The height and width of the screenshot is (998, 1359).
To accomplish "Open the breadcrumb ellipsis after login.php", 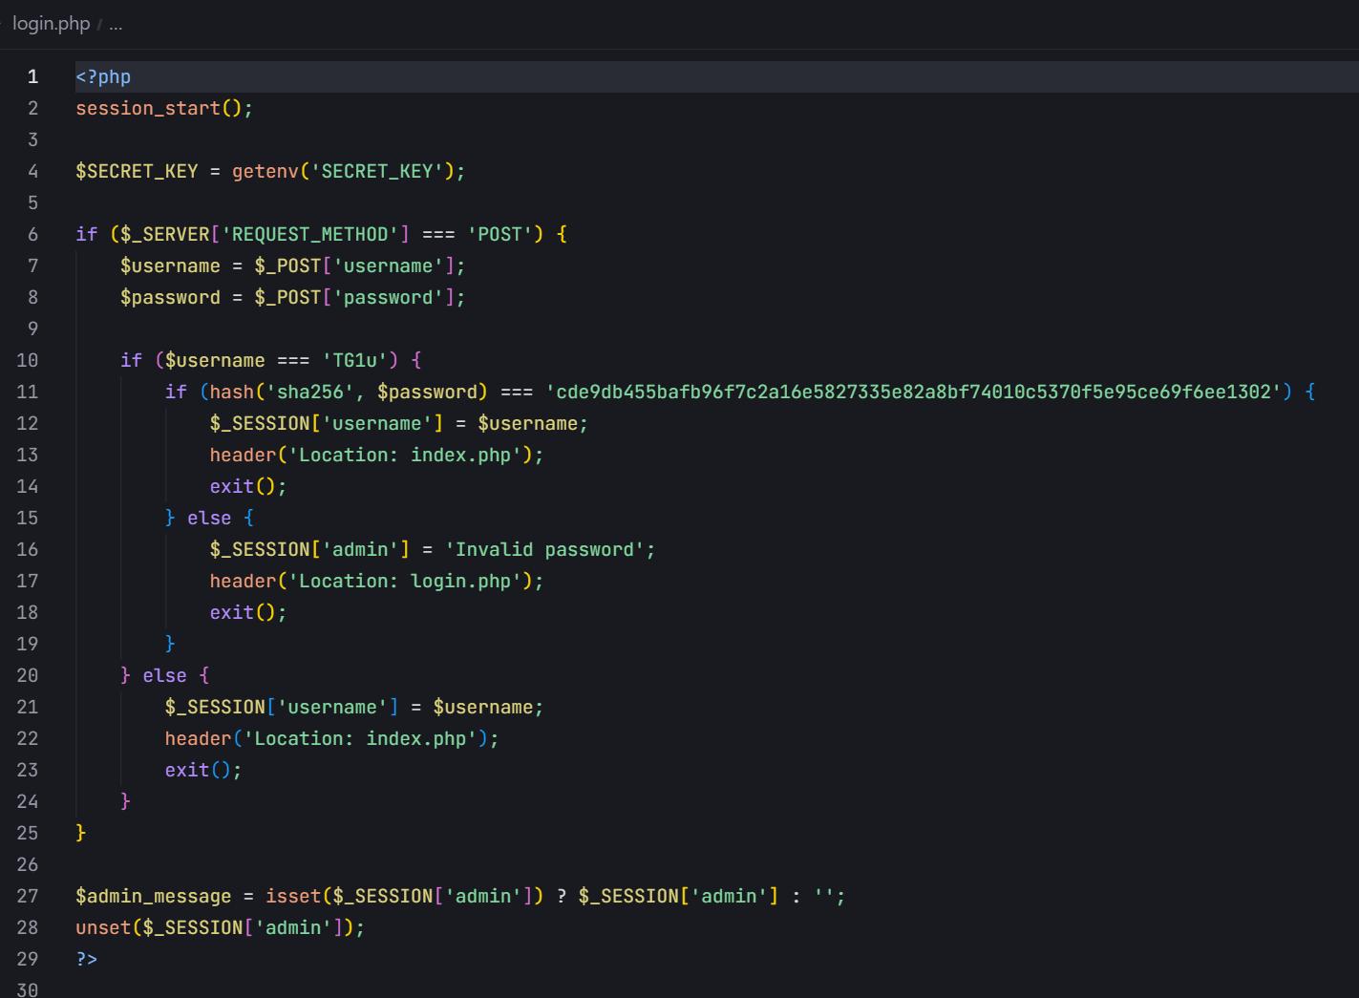I will click(116, 24).
